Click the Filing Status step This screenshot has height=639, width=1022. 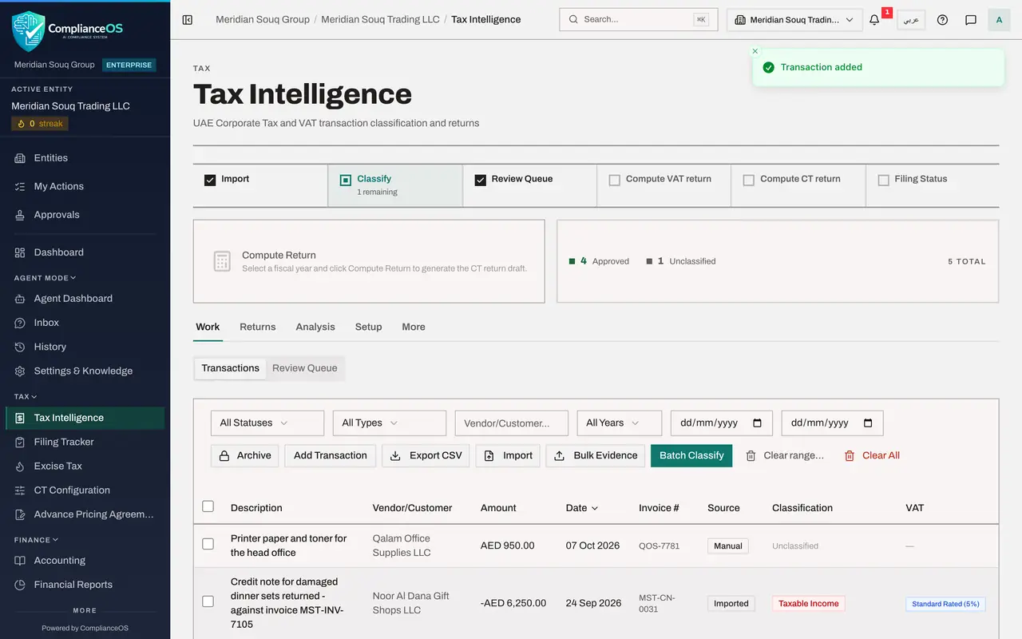click(933, 185)
